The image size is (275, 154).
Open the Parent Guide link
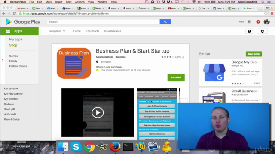click(x=12, y=119)
